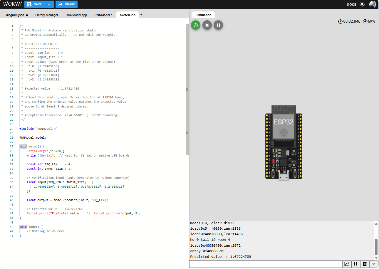This screenshot has height=269, width=379.
Task: Stop the simulation
Action: [x=207, y=25]
